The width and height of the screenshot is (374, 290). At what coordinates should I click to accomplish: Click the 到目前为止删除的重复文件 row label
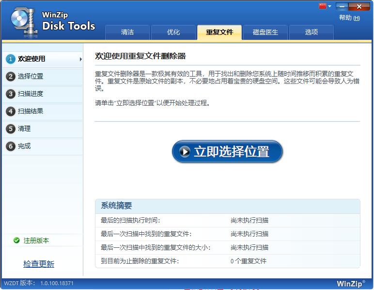[x=140, y=261]
